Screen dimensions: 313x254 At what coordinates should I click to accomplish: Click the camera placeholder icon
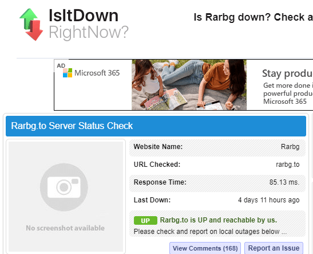[x=64, y=187]
